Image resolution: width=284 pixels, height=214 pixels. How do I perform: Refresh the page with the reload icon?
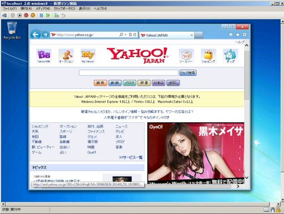pos(135,35)
